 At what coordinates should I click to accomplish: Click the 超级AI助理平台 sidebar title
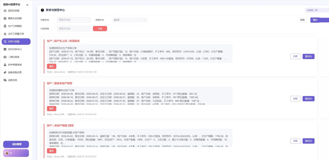pyautogui.click(x=12, y=5)
